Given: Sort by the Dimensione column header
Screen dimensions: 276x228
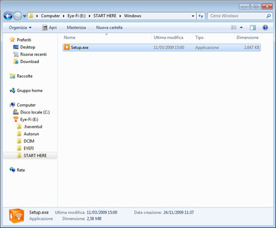Looking at the screenshot, I should [247, 37].
